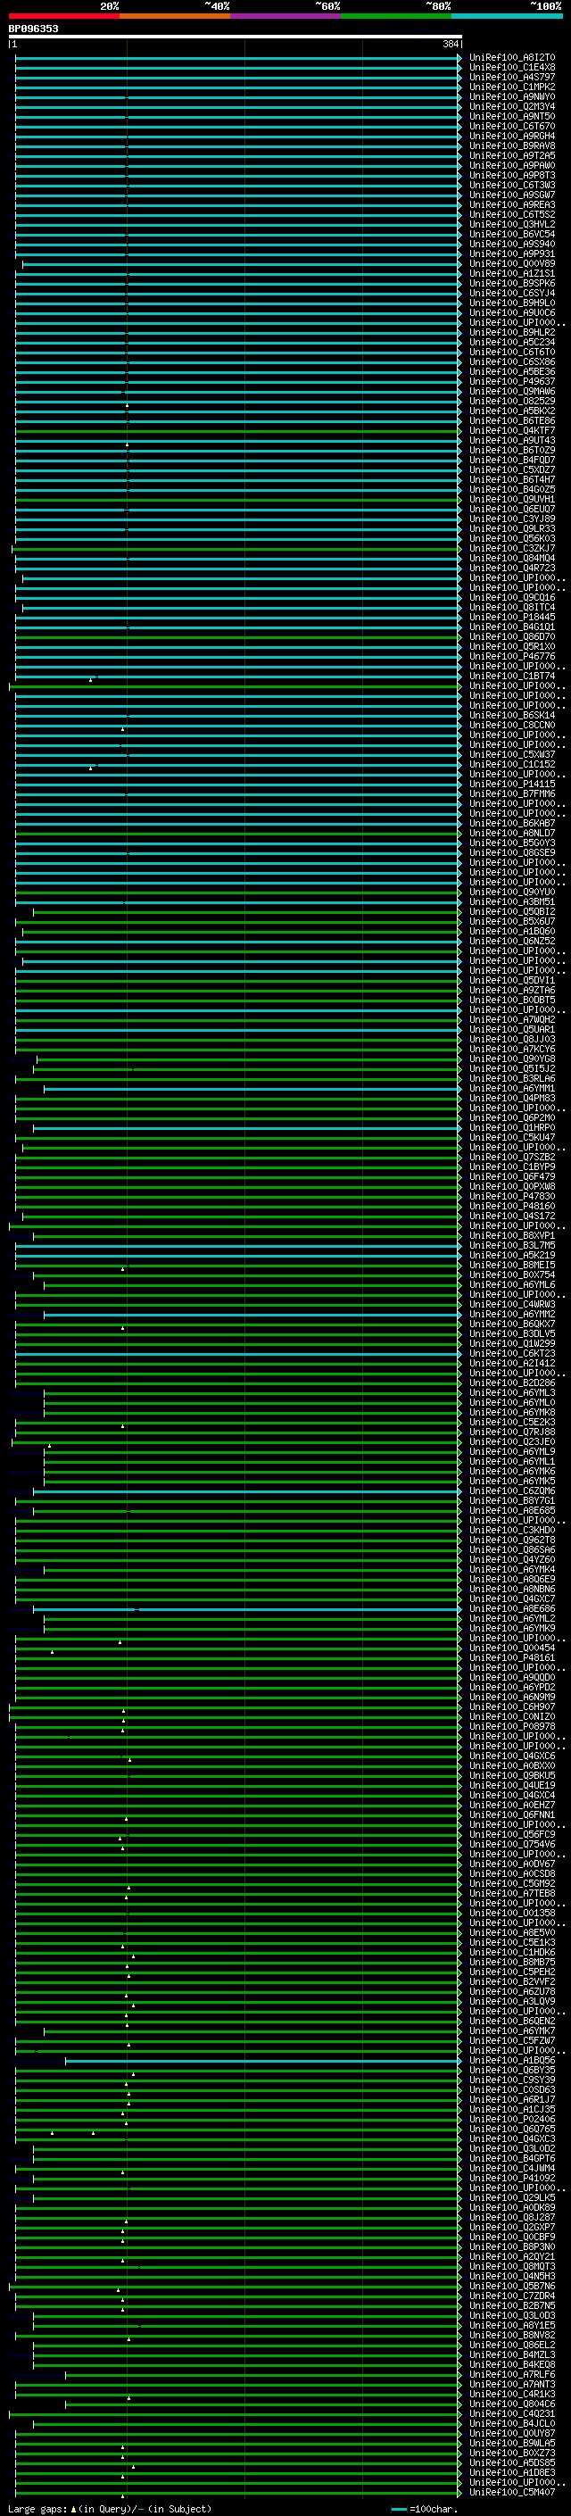
Task: Select UniRef100_C1BT74 label
Action: pyautogui.click(x=512, y=676)
